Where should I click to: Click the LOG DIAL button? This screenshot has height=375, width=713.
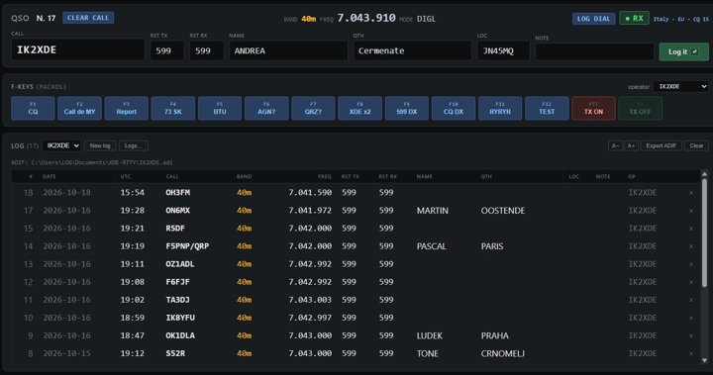click(x=593, y=19)
